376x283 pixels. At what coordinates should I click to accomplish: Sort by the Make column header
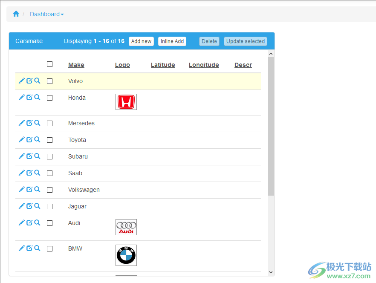click(x=76, y=65)
